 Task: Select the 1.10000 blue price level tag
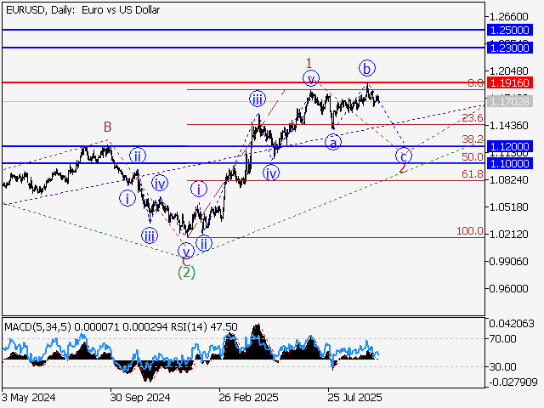(510, 162)
